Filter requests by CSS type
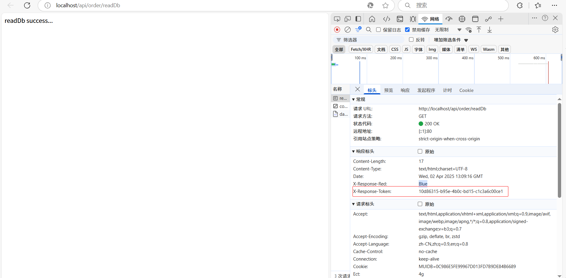 (395, 49)
